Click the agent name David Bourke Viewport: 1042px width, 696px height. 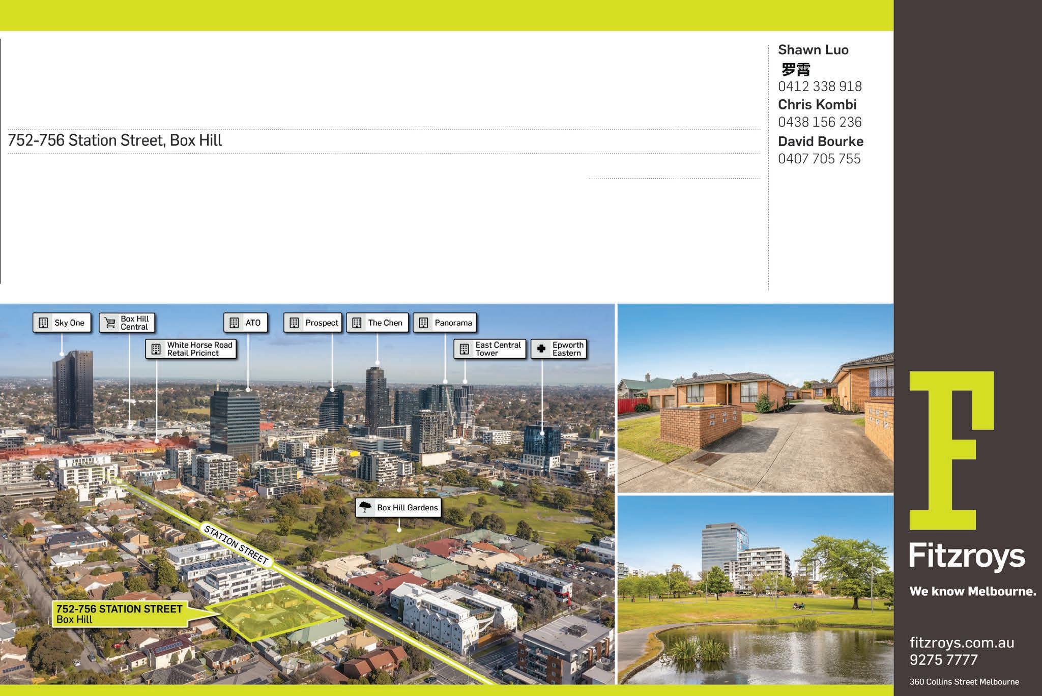(x=821, y=141)
